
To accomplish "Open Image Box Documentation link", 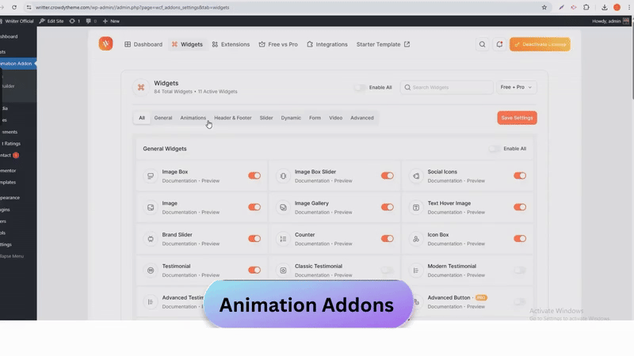I will tap(179, 181).
